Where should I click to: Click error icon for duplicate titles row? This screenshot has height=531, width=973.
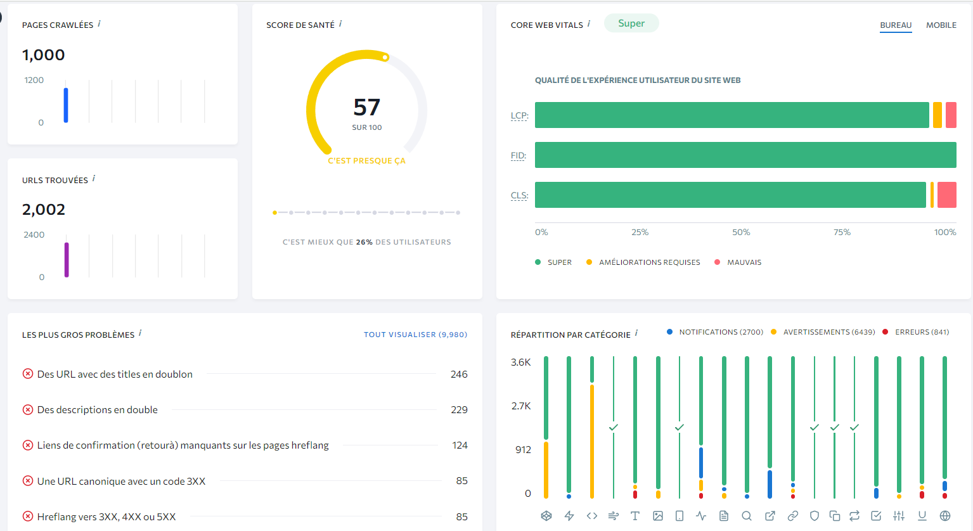(28, 374)
